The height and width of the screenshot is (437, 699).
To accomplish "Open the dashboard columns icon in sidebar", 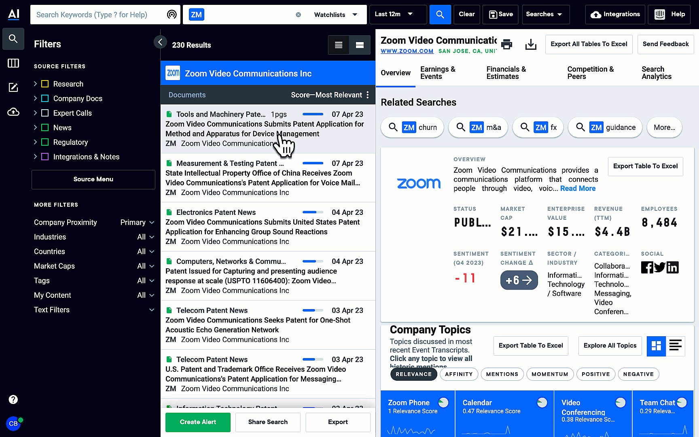I will (13, 63).
